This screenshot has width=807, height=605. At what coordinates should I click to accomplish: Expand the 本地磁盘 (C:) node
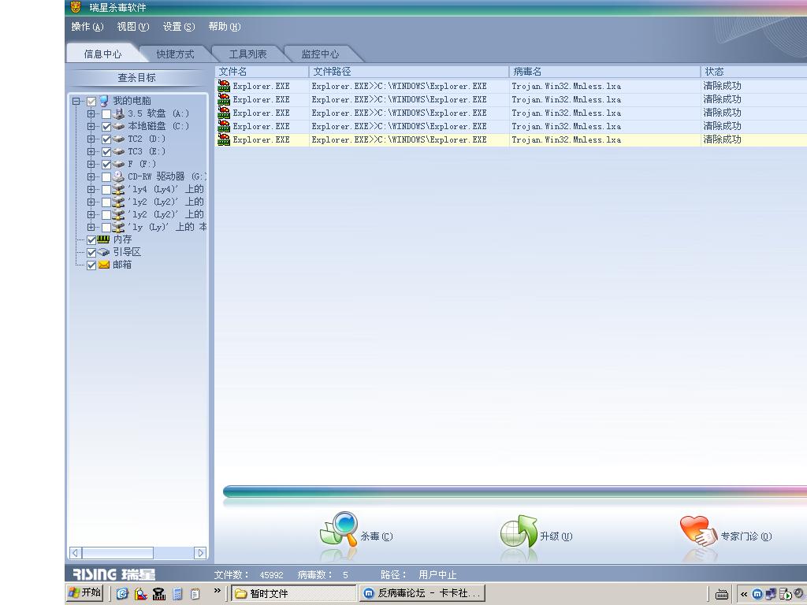(x=91, y=126)
